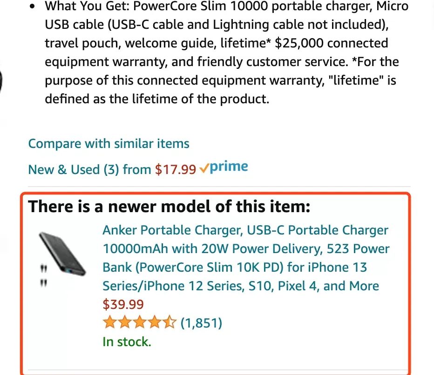Click the middle third rating star

tap(140, 322)
